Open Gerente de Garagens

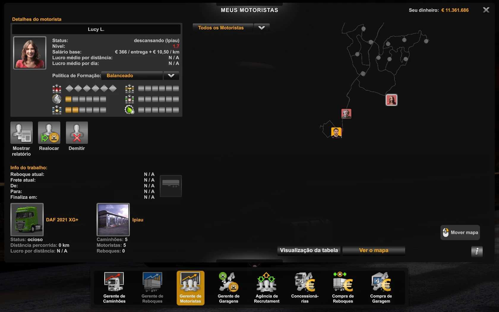(228, 287)
